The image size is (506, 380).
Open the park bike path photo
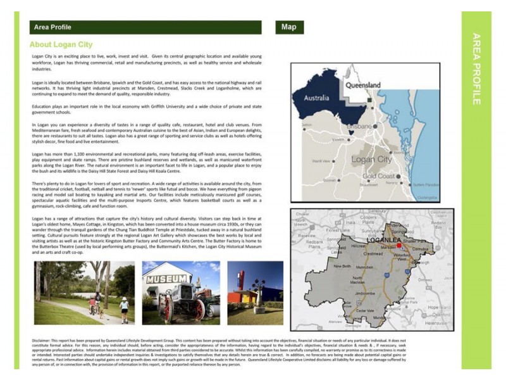tap(84, 293)
